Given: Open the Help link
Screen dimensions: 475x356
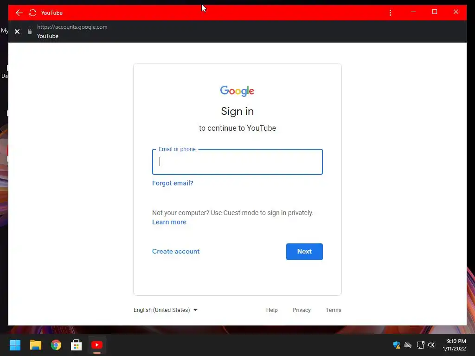Looking at the screenshot, I should [x=272, y=310].
